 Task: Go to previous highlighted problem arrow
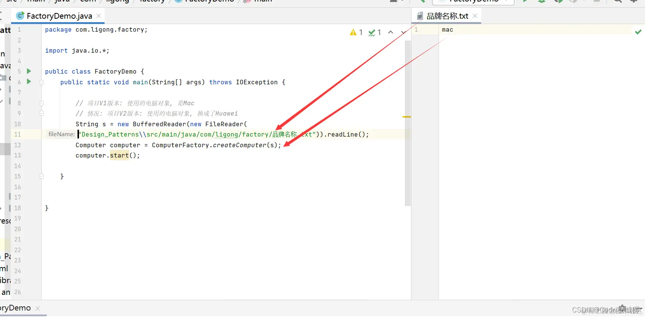pyautogui.click(x=390, y=32)
